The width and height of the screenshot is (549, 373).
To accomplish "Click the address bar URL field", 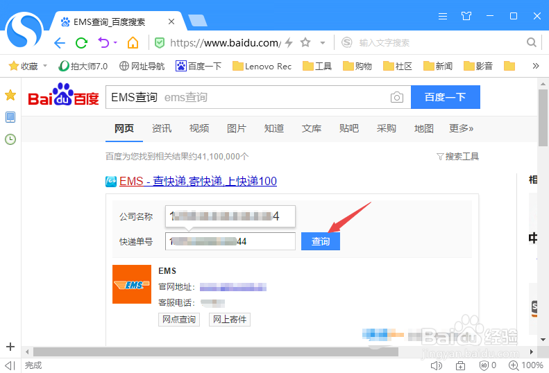I will (x=225, y=43).
